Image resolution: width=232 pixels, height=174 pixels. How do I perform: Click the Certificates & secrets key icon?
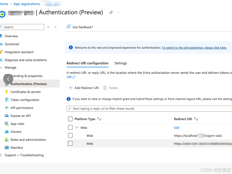pyautogui.click(x=6, y=92)
